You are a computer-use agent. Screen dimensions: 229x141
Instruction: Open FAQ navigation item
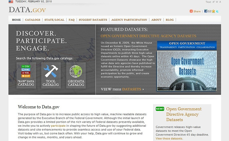71,20
